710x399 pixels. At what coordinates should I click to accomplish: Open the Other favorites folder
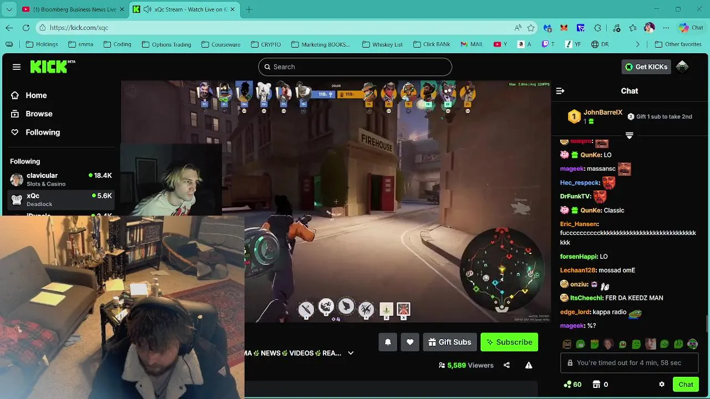tap(678, 44)
